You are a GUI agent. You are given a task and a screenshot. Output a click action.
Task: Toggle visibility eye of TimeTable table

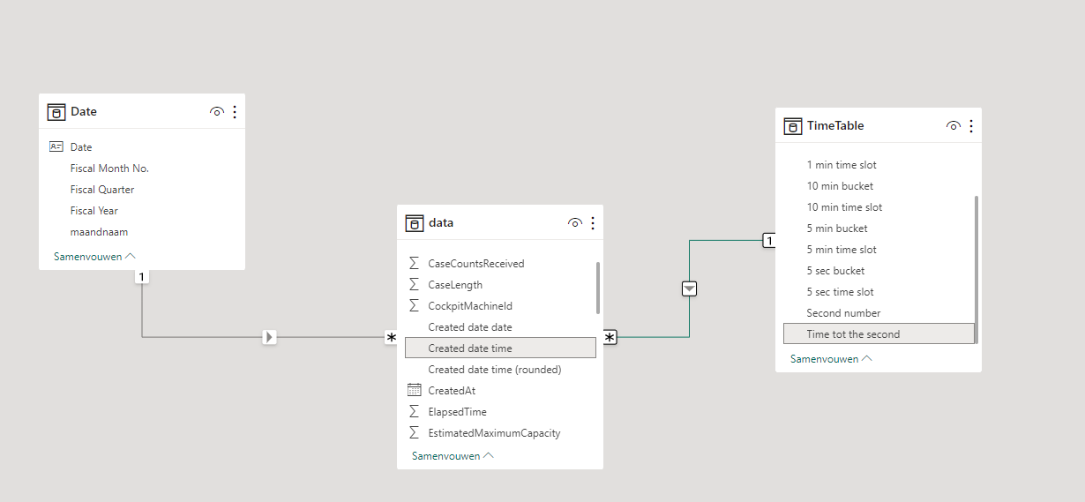[953, 126]
